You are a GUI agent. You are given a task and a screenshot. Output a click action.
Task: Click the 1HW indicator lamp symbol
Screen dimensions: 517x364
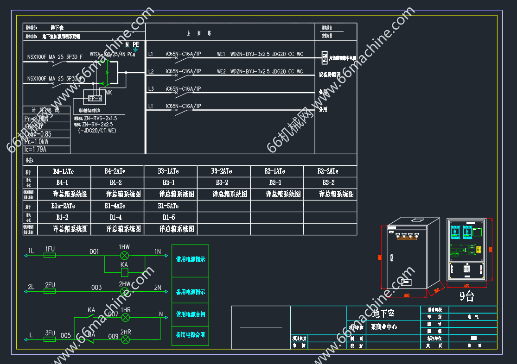[x=125, y=256]
